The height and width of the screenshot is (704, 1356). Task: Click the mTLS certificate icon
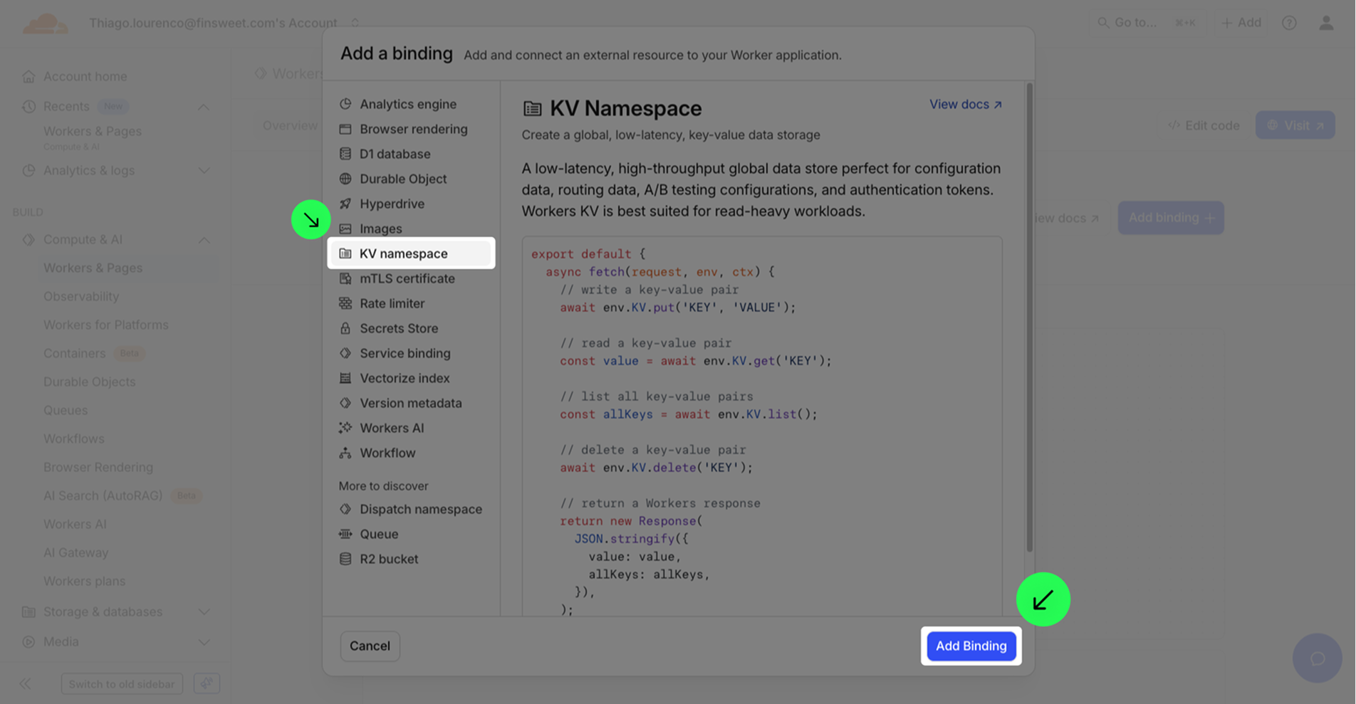tap(345, 278)
